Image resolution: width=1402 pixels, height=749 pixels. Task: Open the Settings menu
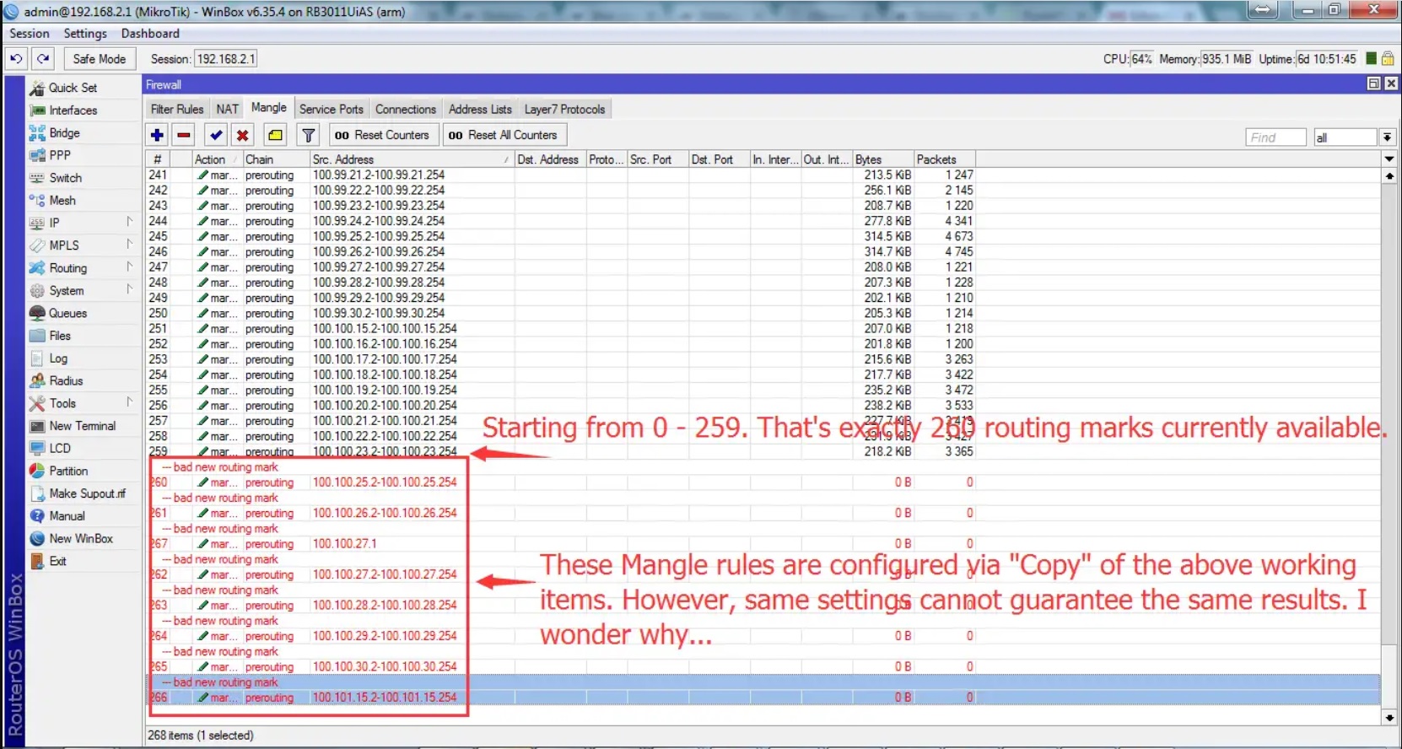85,34
